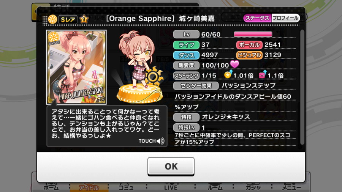Click the Sレア rarity badge
This screenshot has width=342, height=192.
(x=68, y=20)
